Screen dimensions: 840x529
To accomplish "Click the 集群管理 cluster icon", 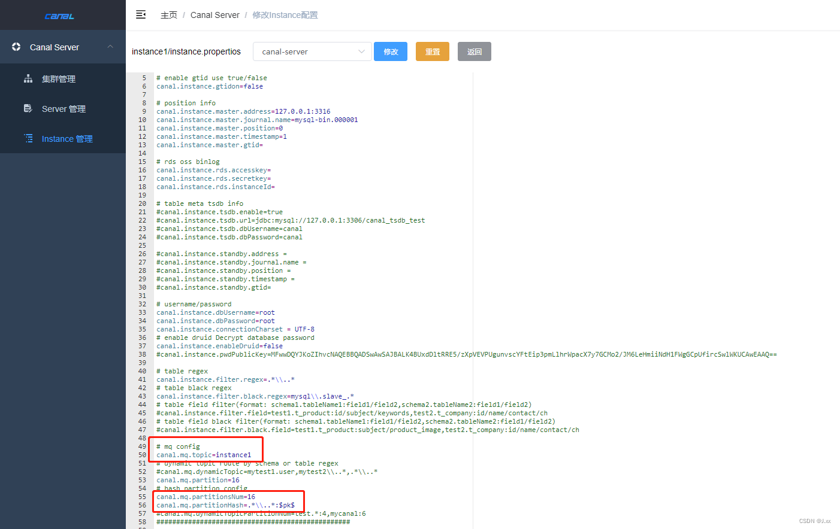I will (x=28, y=78).
